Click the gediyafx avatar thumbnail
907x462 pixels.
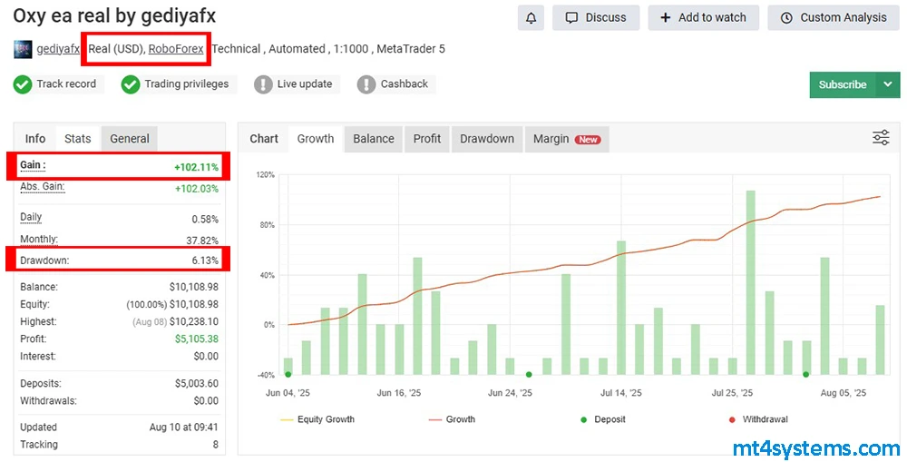tap(23, 49)
